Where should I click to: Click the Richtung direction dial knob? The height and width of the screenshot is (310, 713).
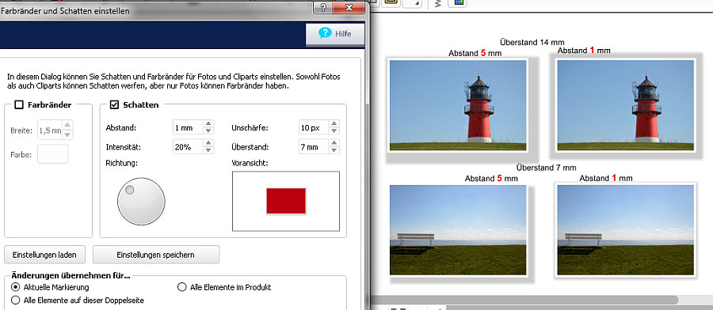[x=141, y=202]
